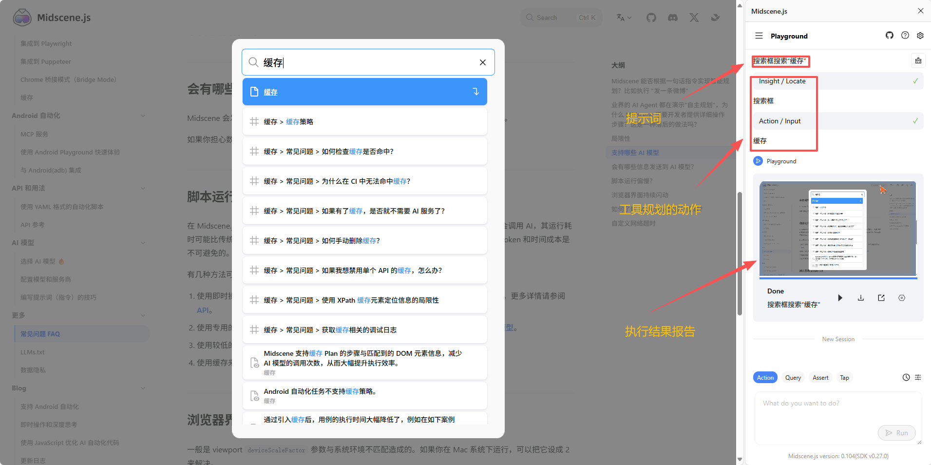Collapse the Blog sidebar section
This screenshot has width=931, height=465.
143,388
